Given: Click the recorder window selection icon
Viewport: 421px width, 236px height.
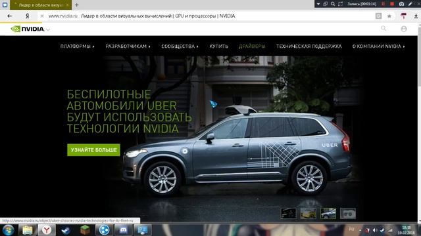Looking at the screenshot, I should click(326, 4).
